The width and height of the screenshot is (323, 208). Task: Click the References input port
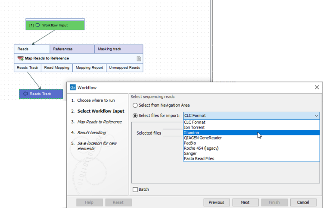click(72, 49)
